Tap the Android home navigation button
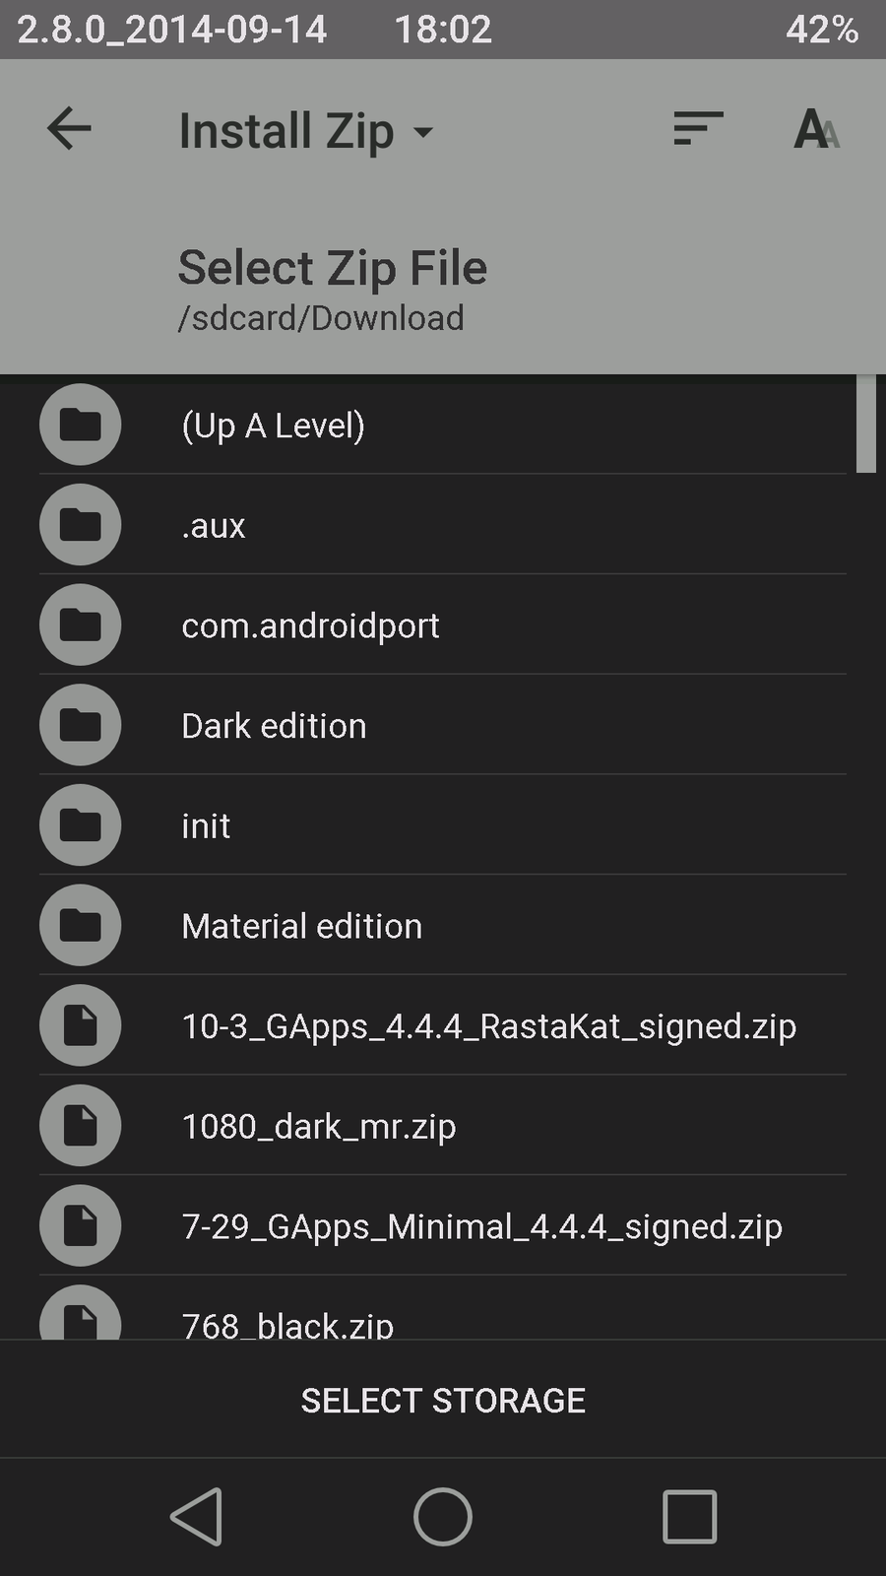This screenshot has width=886, height=1576. [443, 1516]
